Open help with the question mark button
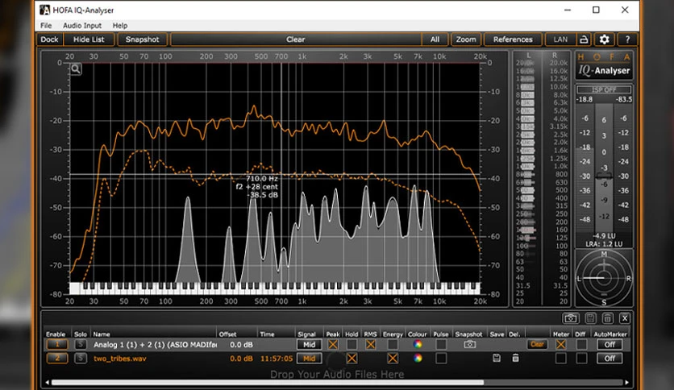This screenshot has height=390, width=674. pyautogui.click(x=627, y=39)
